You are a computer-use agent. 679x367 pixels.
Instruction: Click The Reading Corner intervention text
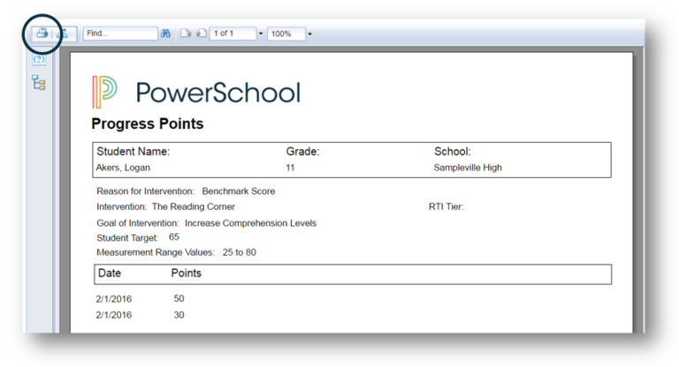click(x=193, y=206)
